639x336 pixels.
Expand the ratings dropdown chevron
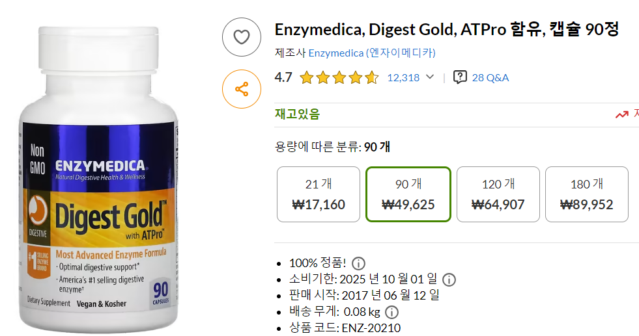tap(430, 77)
